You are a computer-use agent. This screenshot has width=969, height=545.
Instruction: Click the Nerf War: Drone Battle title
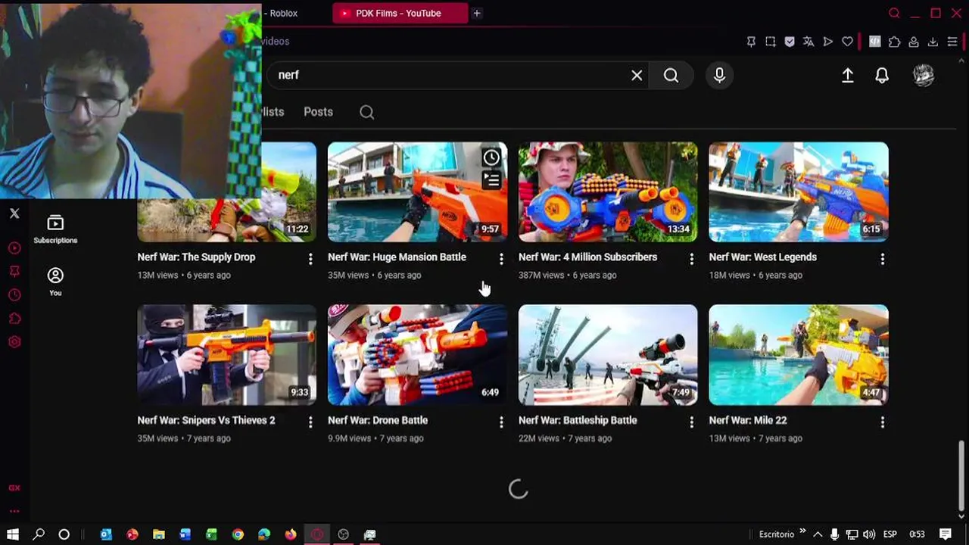tap(378, 420)
